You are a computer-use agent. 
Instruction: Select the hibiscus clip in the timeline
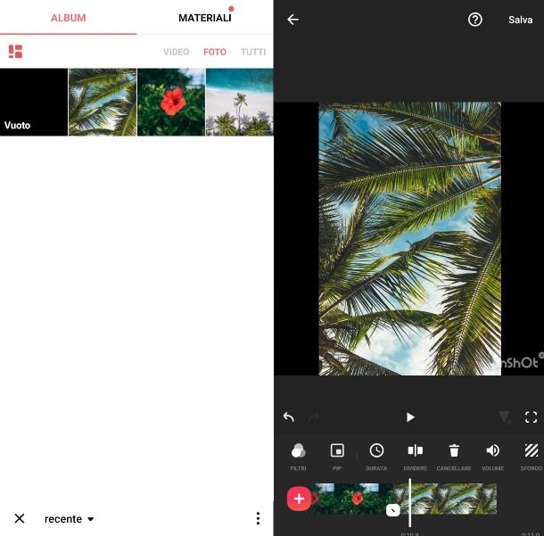[352, 499]
